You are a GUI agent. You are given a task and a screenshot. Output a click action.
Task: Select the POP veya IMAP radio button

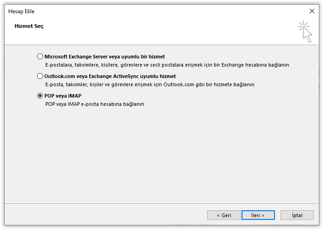click(40, 96)
